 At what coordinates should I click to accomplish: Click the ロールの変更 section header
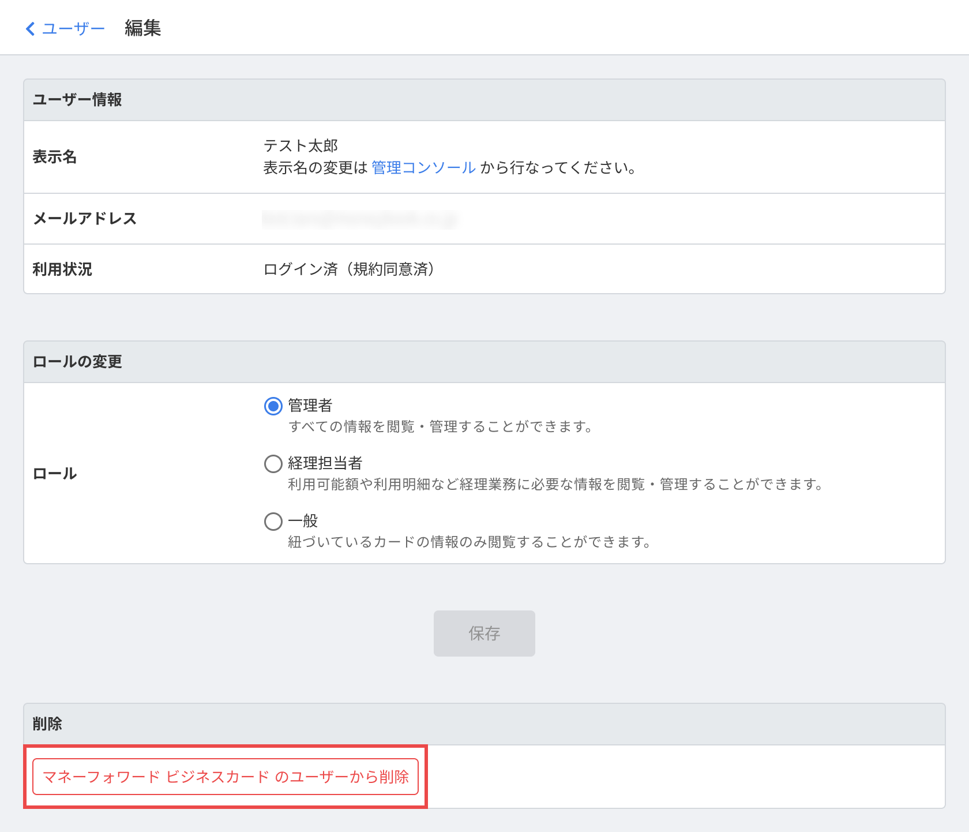(x=77, y=362)
